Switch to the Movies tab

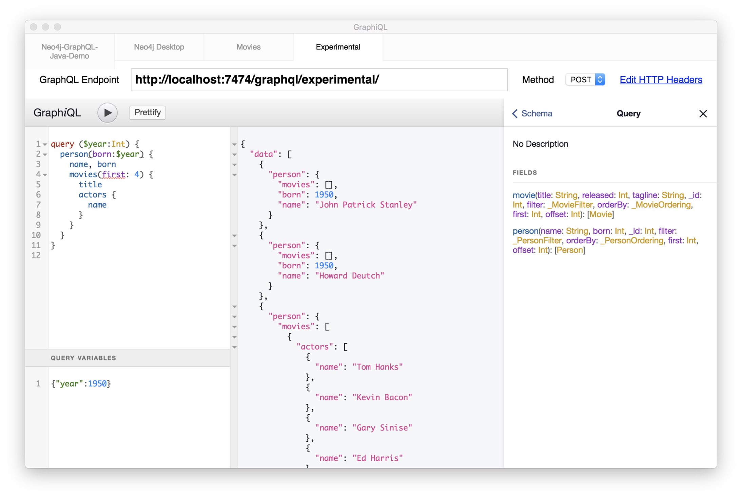coord(248,47)
